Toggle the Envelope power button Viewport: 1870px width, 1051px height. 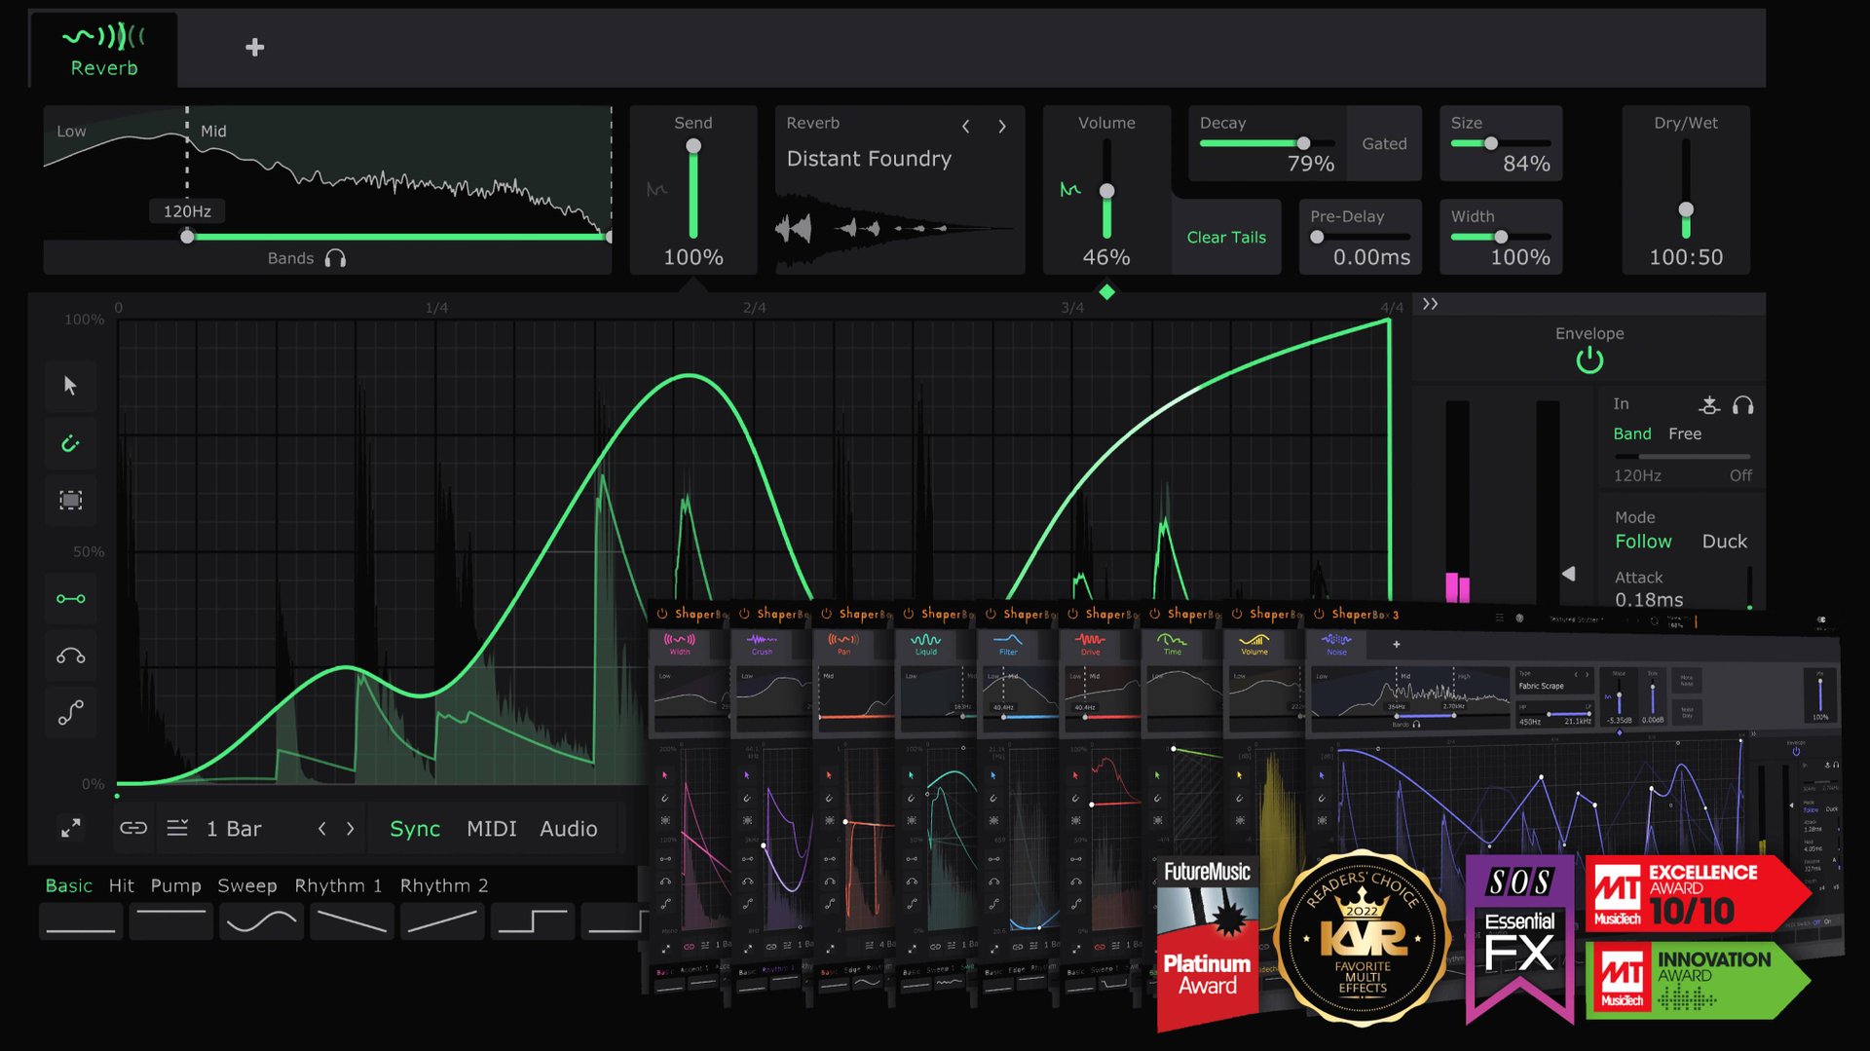click(1588, 359)
